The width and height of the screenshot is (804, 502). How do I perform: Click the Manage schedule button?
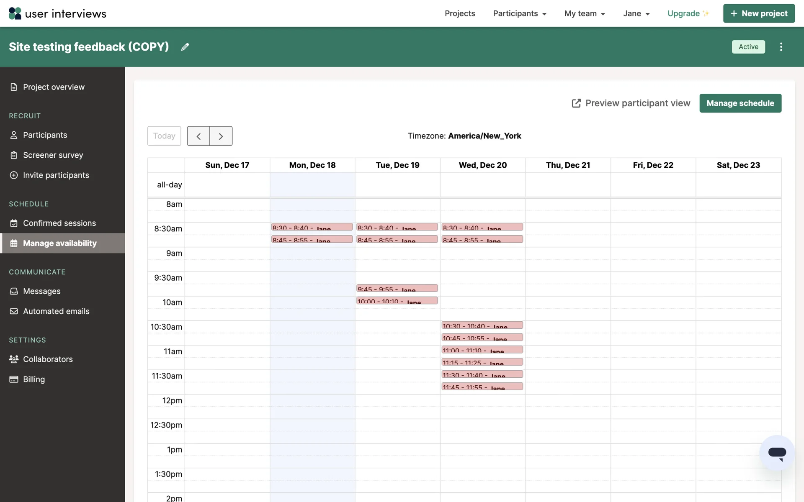click(x=740, y=103)
